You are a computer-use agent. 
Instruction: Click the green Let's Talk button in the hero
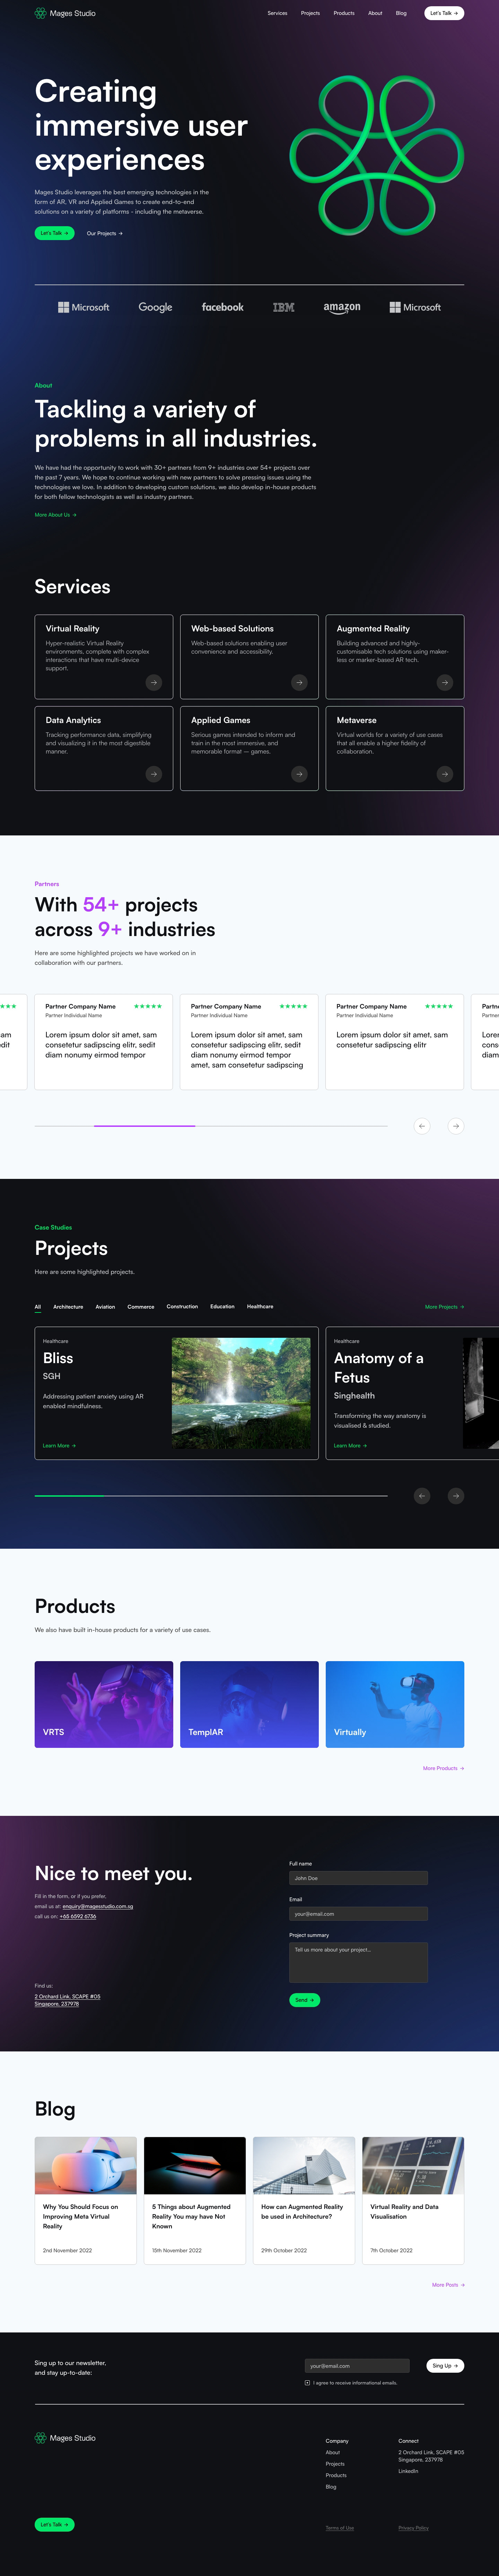click(54, 233)
